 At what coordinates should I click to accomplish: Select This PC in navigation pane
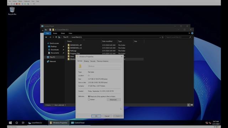[x=52, y=57]
